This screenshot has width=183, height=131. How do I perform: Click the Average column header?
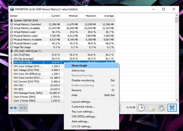[106, 16]
